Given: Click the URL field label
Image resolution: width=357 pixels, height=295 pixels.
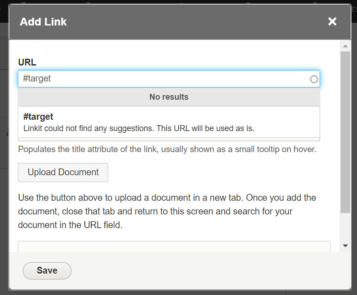Looking at the screenshot, I should 27,62.
